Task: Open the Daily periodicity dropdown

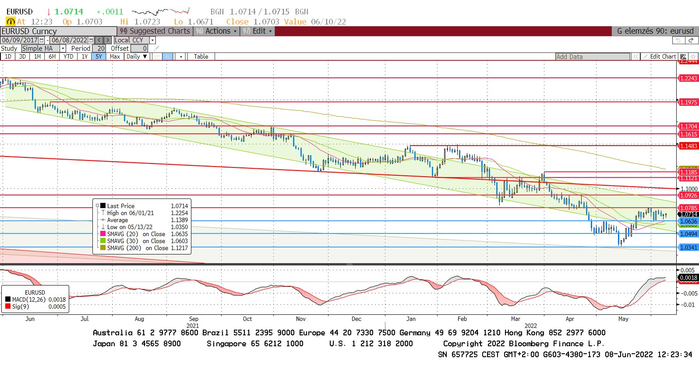Action: [x=137, y=57]
